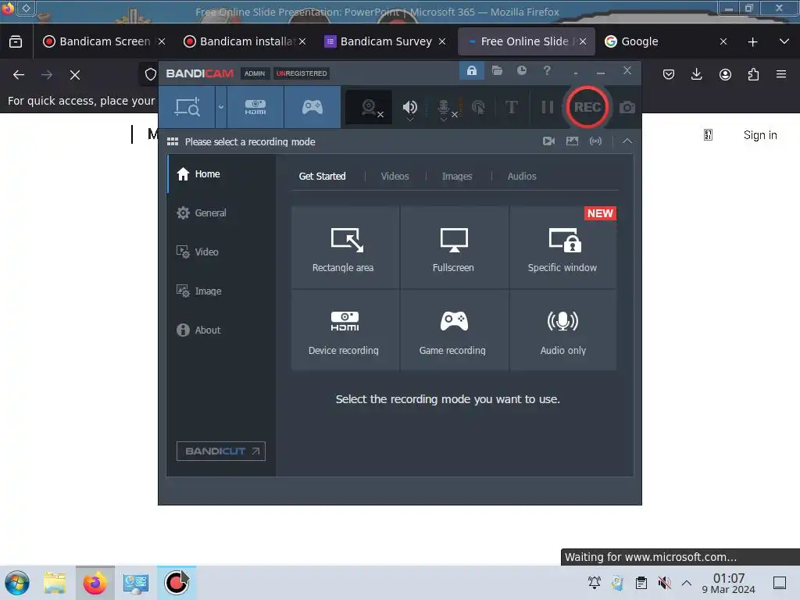
Task: Click Firefox tracking protection shield icon
Action: point(150,75)
